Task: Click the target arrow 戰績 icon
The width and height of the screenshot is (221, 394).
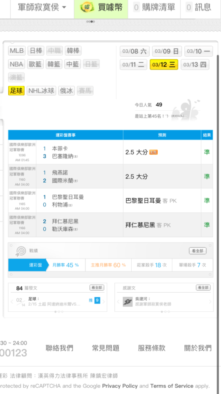Action: click(20, 251)
